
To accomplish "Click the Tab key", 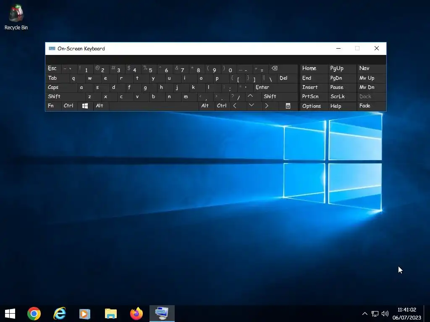I will click(x=58, y=78).
